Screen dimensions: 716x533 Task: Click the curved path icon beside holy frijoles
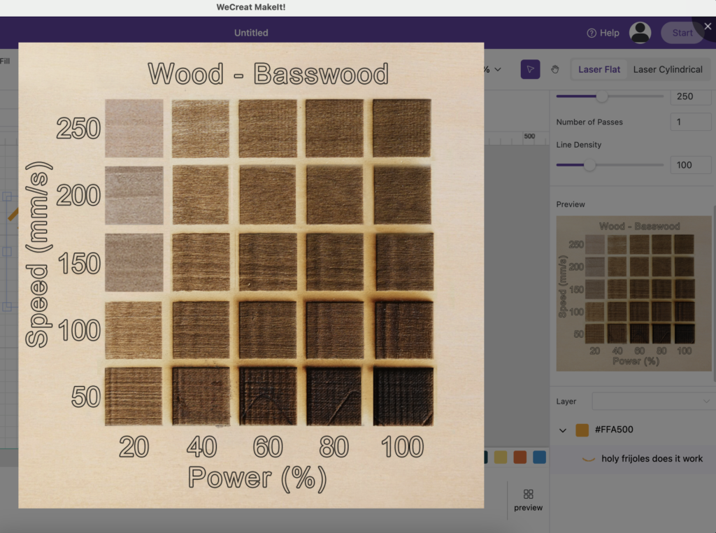point(589,459)
